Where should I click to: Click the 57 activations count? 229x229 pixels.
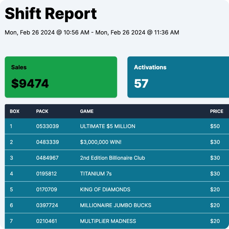[141, 84]
